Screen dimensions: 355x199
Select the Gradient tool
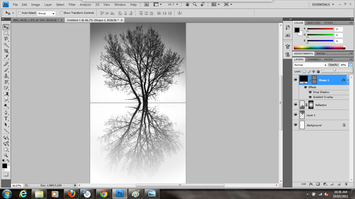point(6,94)
